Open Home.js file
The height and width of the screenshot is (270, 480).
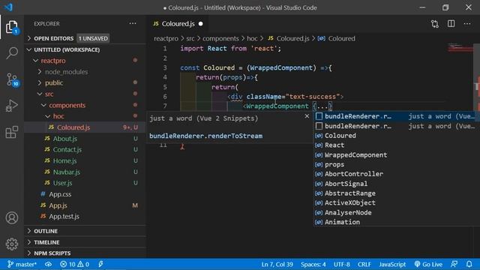click(x=85, y=160)
